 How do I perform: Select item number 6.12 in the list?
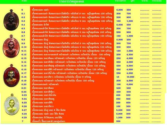point(24,54)
